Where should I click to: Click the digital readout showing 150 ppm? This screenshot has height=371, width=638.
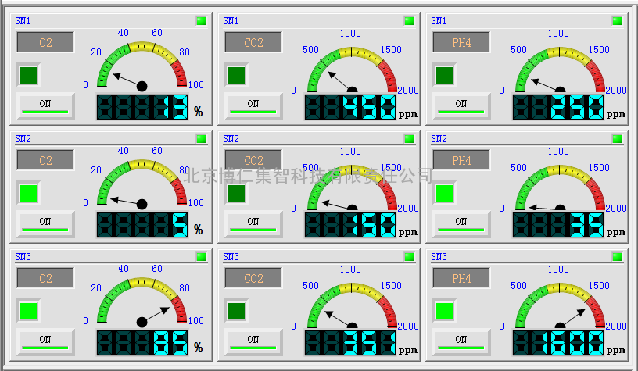[350, 225]
